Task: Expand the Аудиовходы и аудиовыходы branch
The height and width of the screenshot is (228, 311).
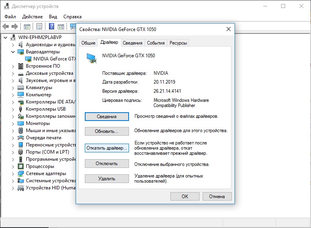Action: 13,45
